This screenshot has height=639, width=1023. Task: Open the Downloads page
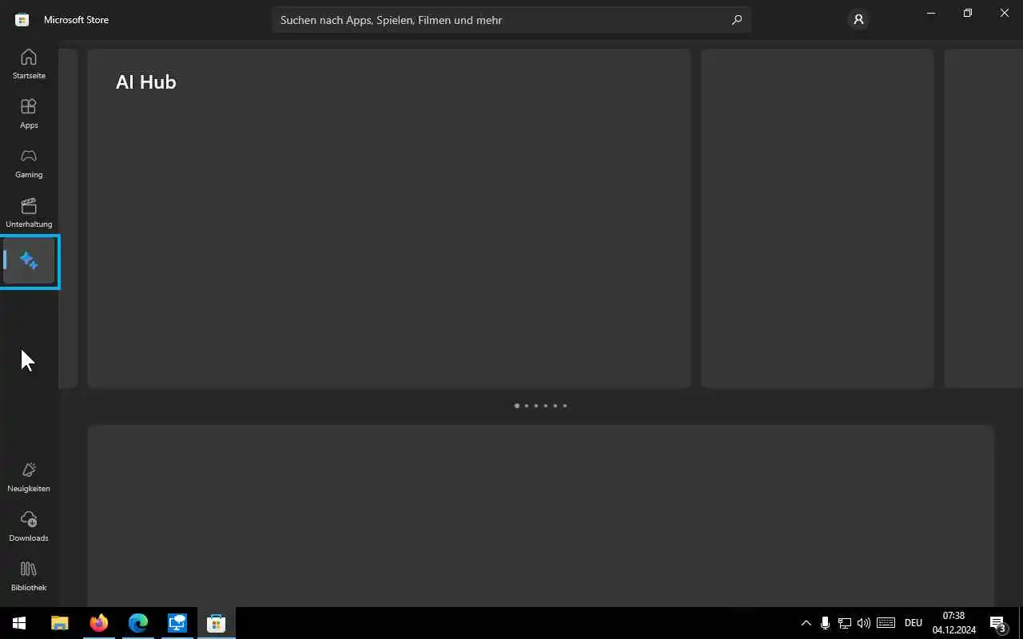pyautogui.click(x=29, y=526)
